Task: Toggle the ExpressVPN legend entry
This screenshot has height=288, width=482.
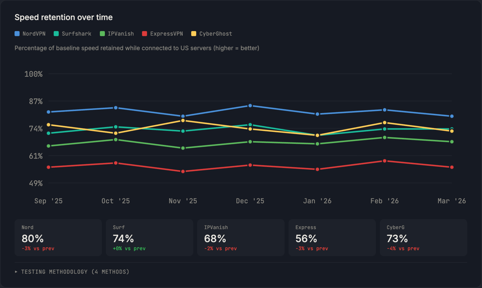Action: 162,34
